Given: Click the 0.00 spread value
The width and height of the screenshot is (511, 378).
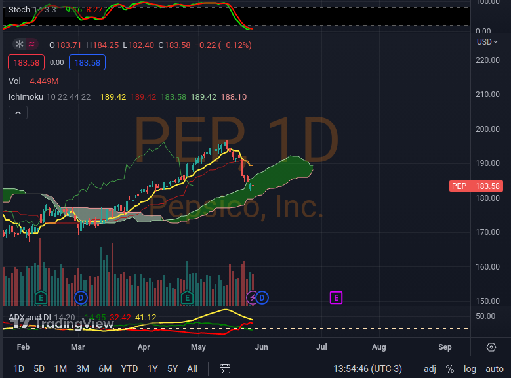Looking at the screenshot, I should pyautogui.click(x=56, y=62).
